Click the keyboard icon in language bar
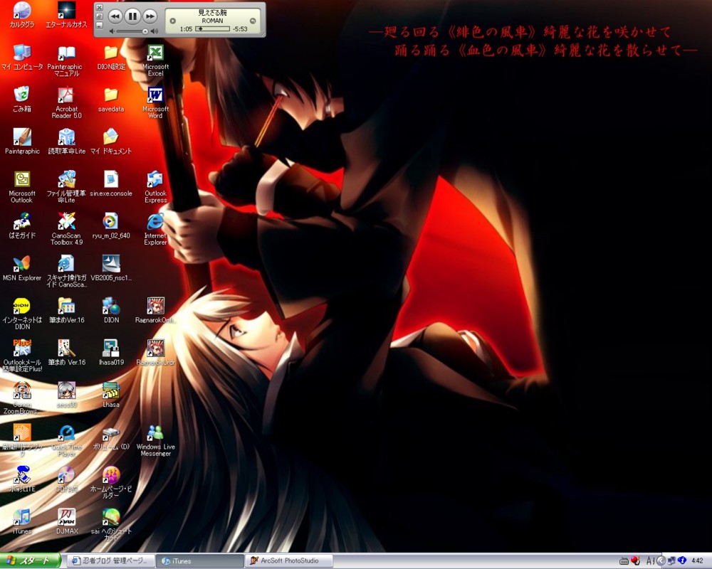Screen dimensions: 712x569 coord(624,561)
